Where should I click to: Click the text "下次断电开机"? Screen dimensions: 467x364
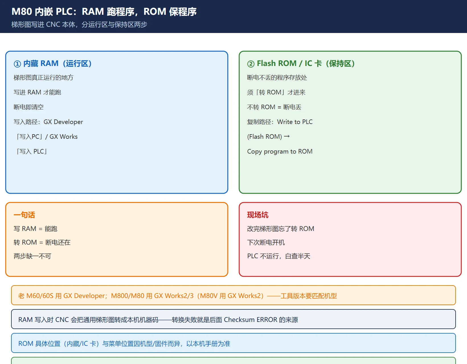point(266,243)
